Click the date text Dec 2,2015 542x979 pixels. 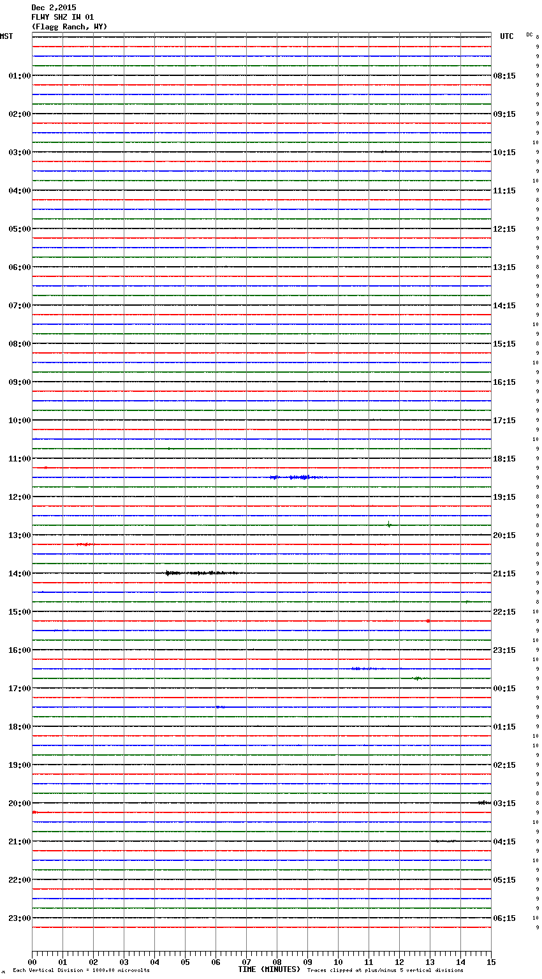tap(54, 8)
